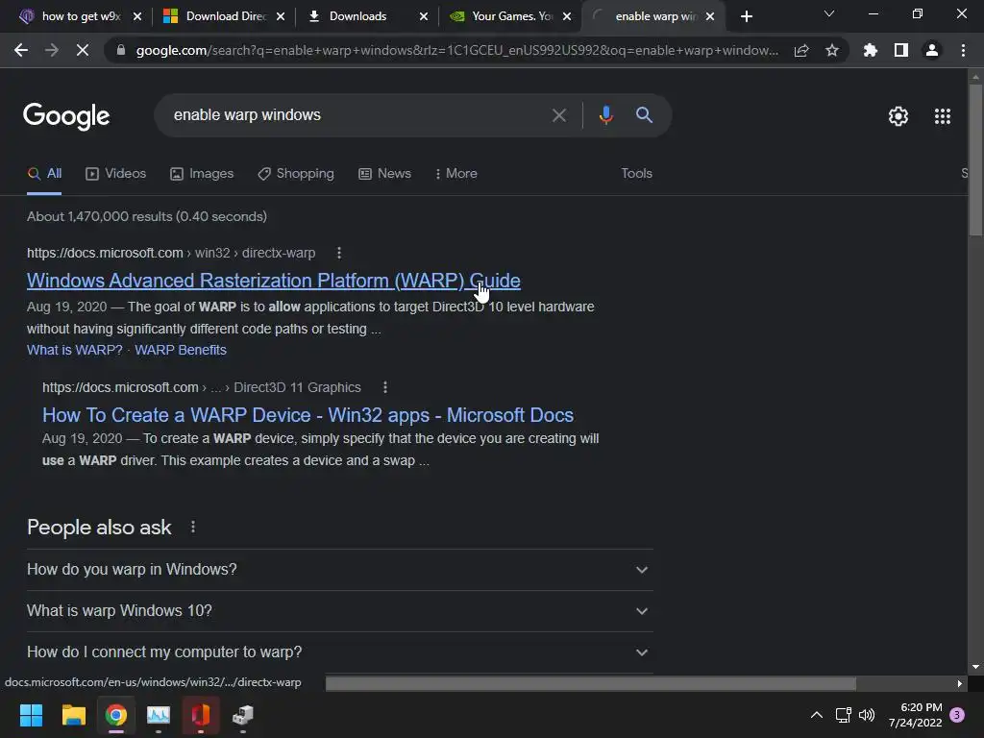Screen dimensions: 984x738
Task: Open the People also ask options menu
Action: [x=192, y=528]
